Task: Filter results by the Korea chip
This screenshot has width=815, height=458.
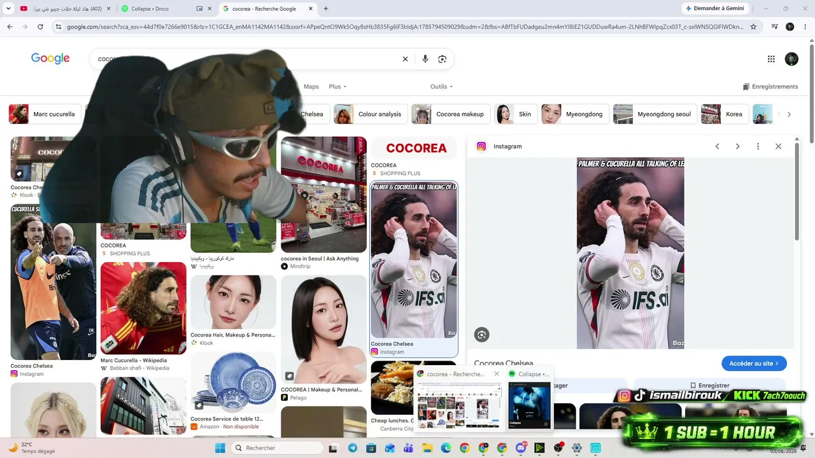Action: [x=725, y=114]
